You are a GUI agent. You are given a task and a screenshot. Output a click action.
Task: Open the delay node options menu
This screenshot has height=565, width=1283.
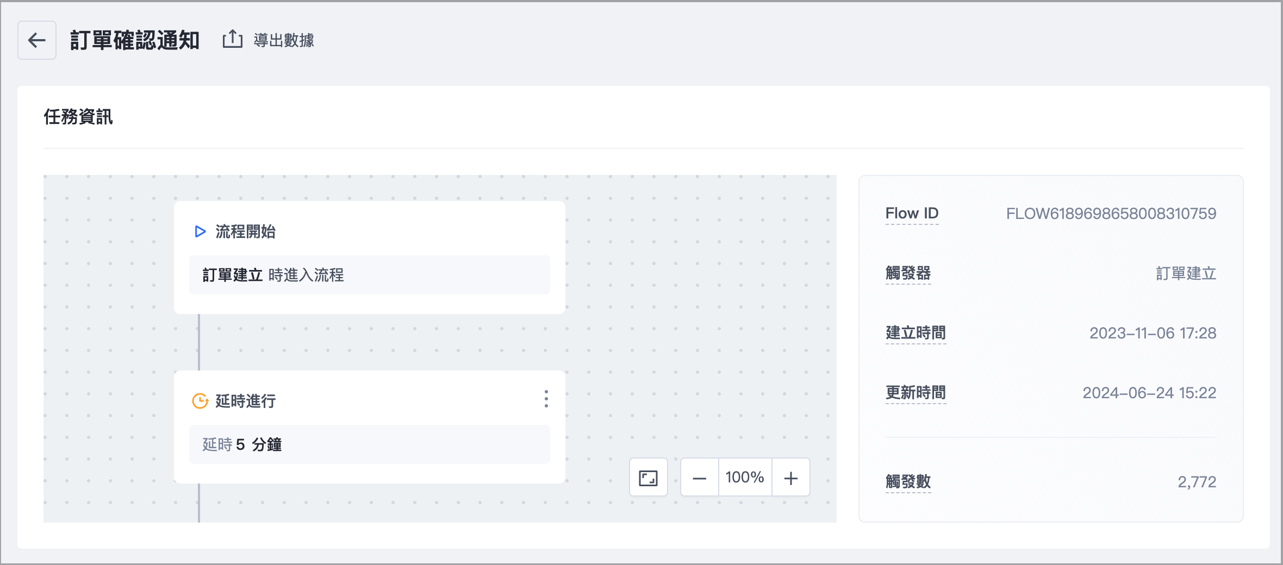[546, 399]
